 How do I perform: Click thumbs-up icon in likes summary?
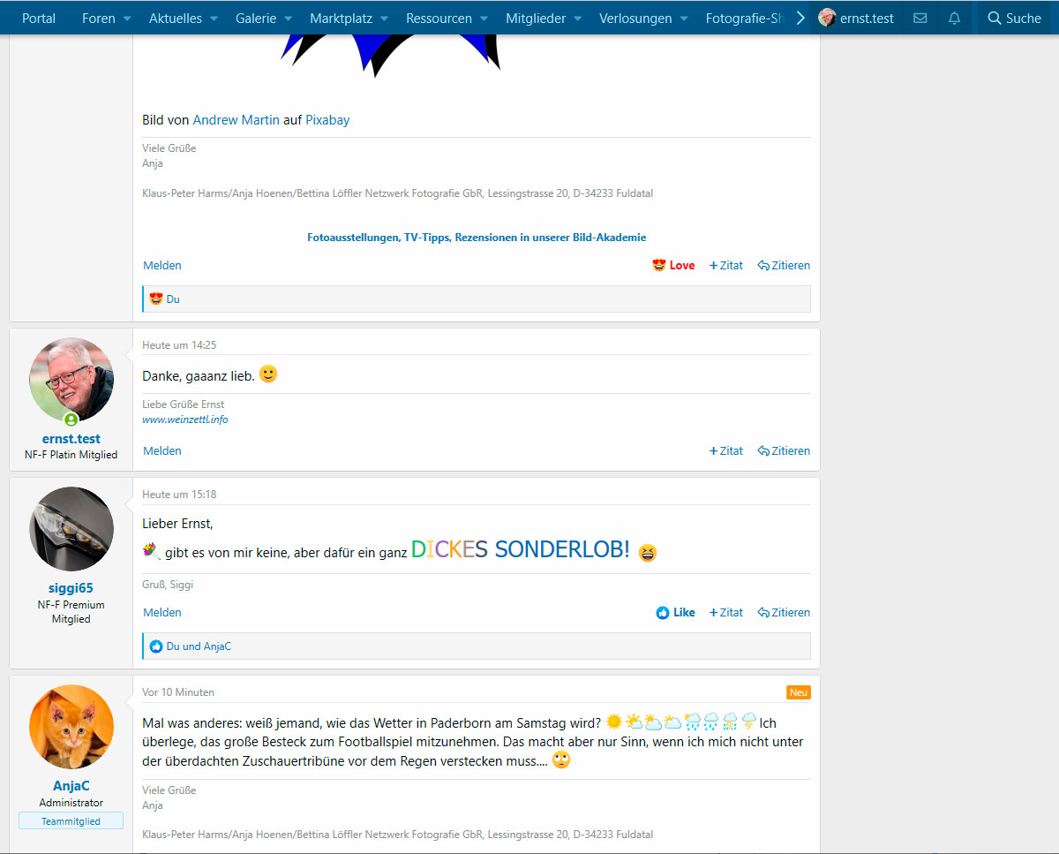tap(156, 646)
